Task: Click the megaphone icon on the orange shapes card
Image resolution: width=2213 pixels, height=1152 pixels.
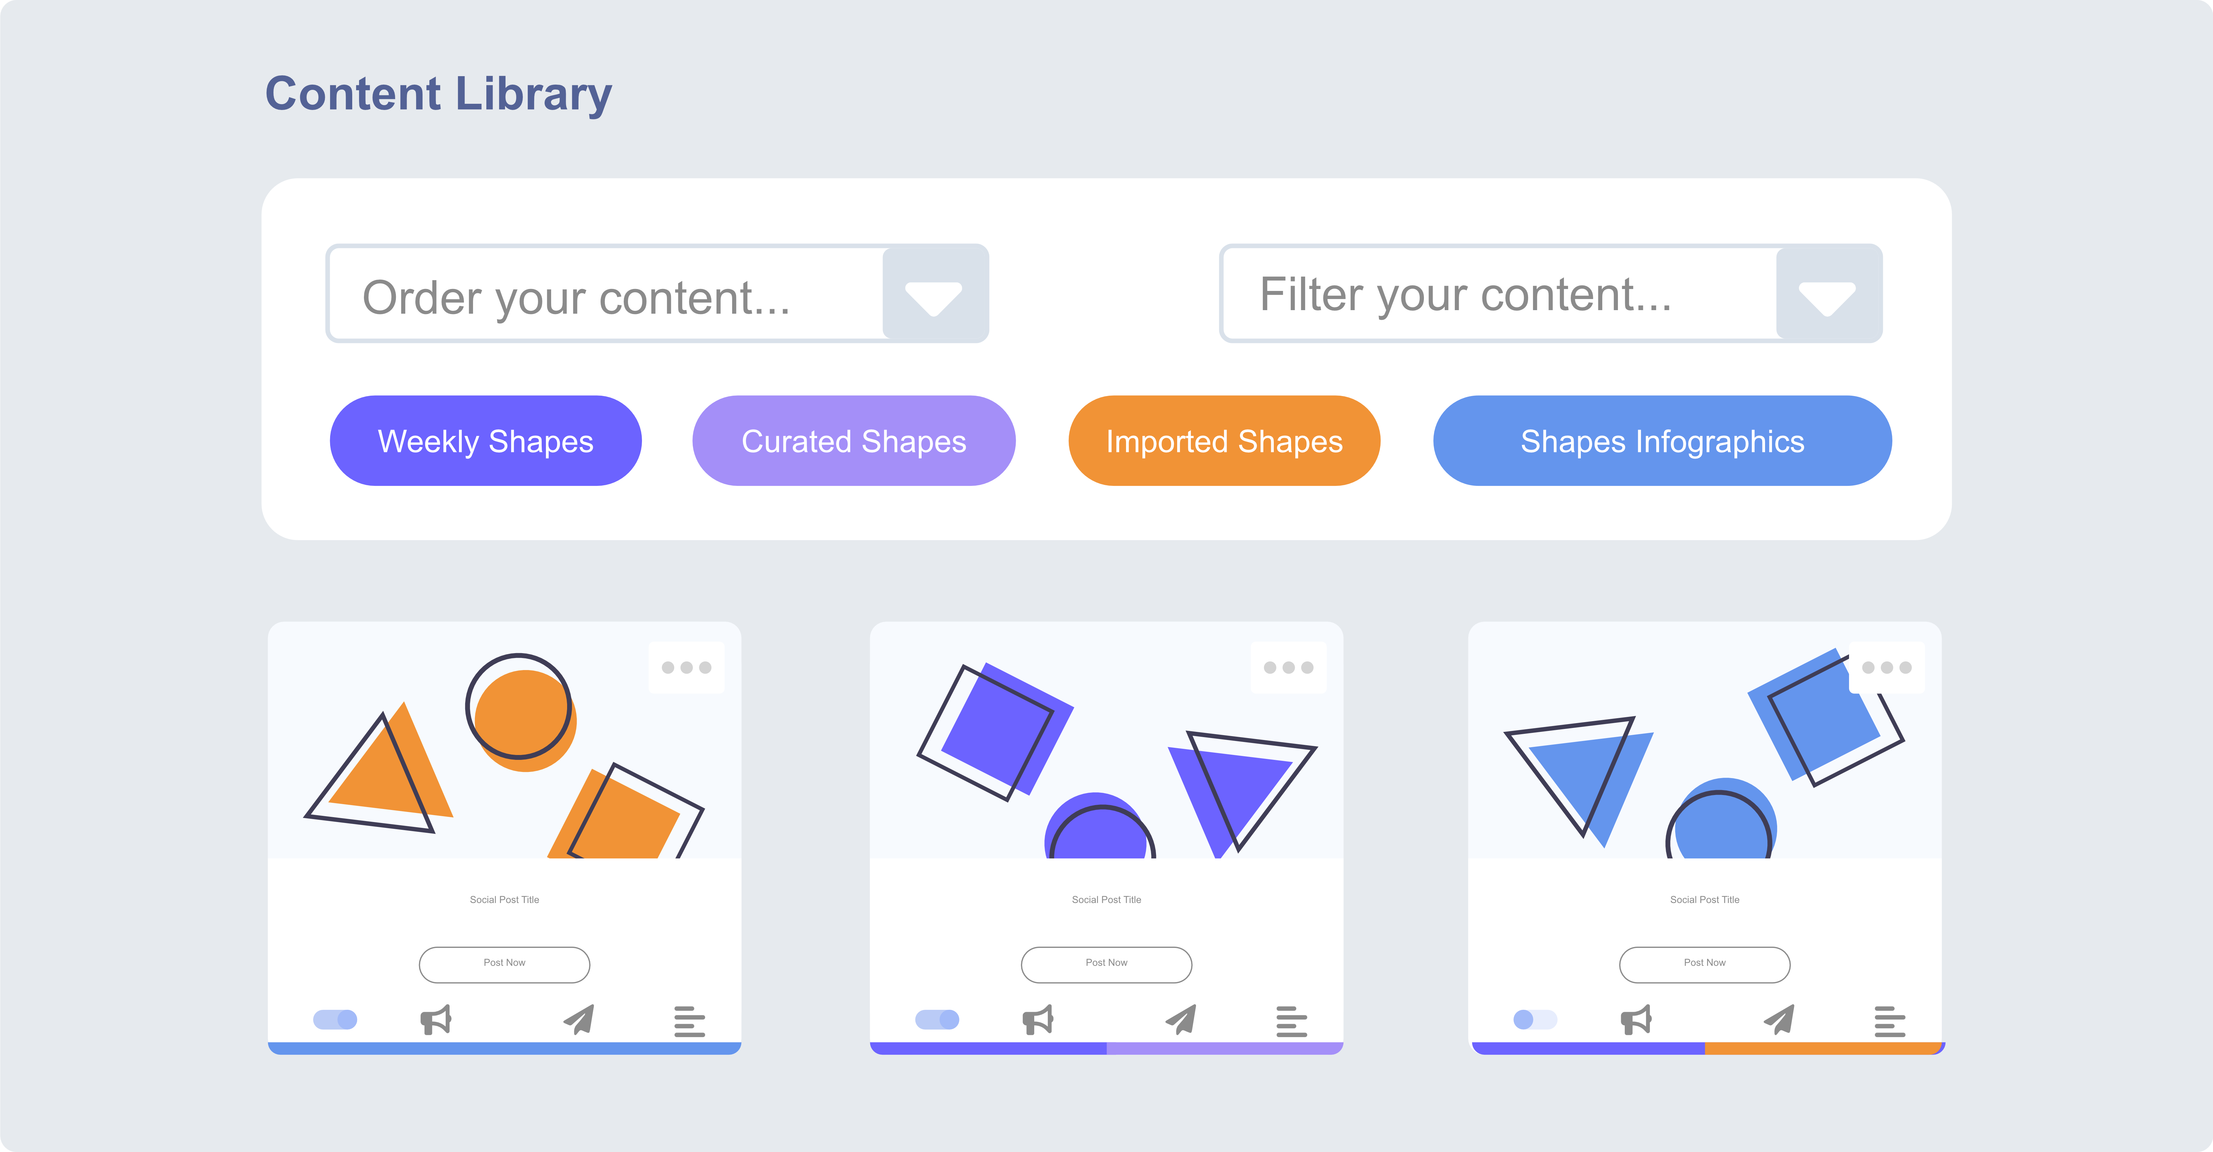Action: pyautogui.click(x=436, y=1020)
